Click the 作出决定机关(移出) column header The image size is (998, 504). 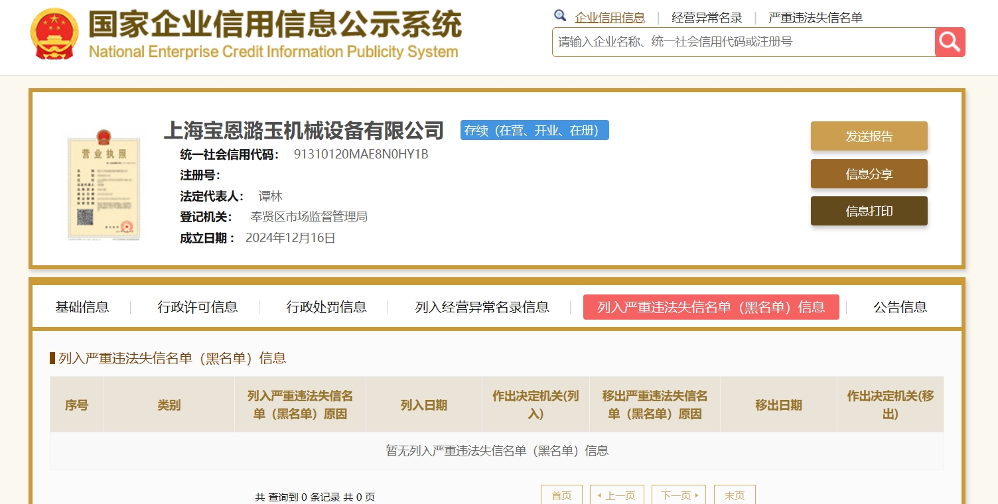[x=891, y=405]
